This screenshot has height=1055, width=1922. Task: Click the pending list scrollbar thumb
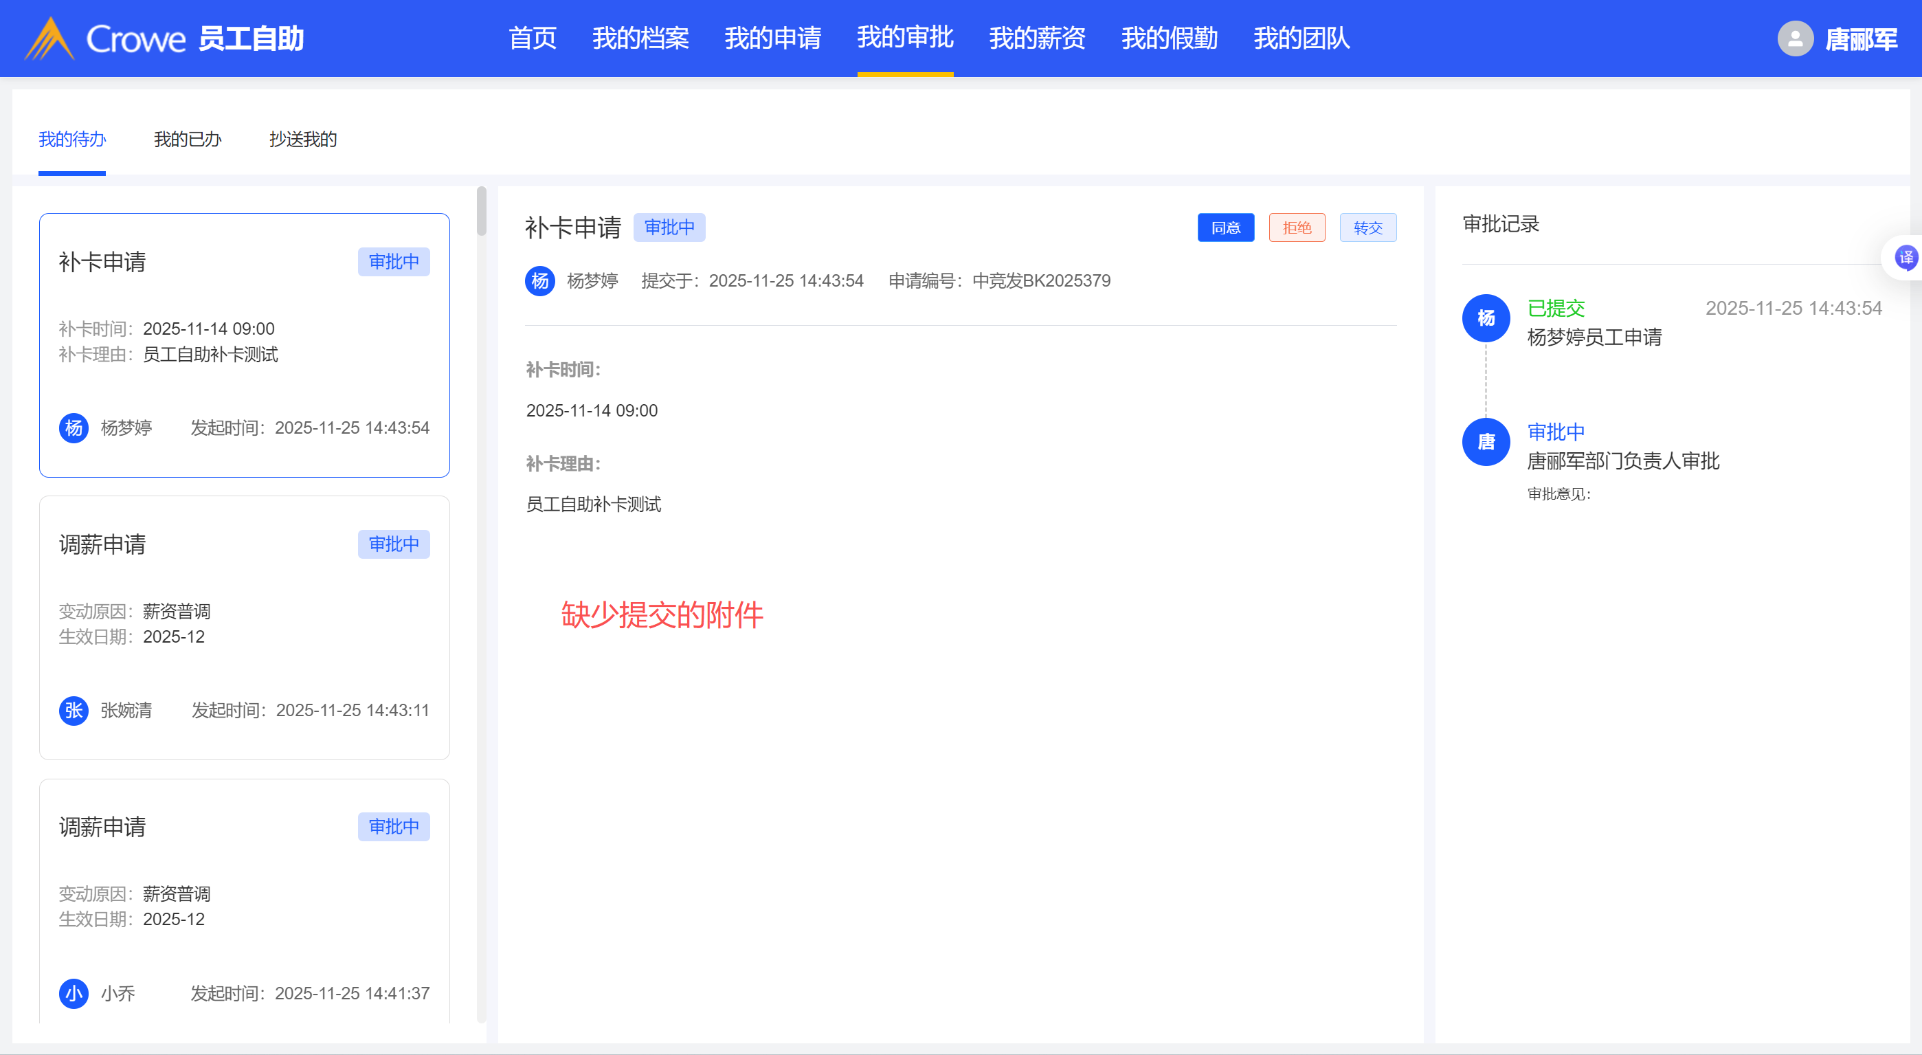[481, 210]
